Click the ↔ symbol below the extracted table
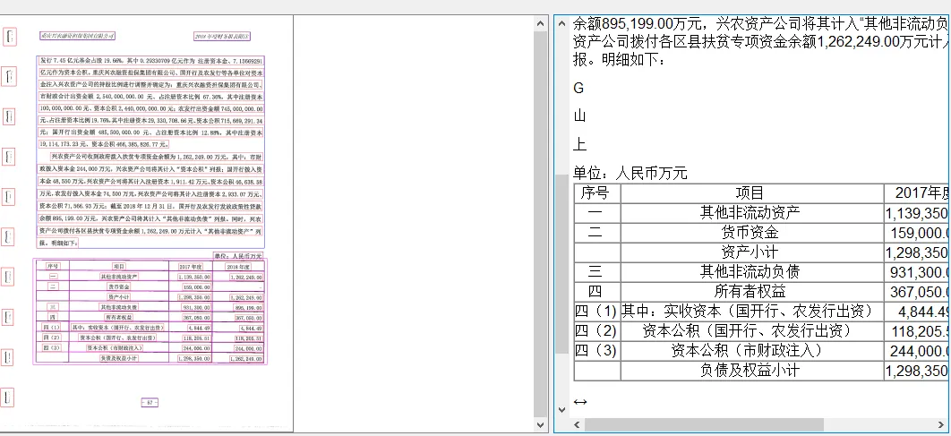This screenshot has height=436, width=951. [x=580, y=402]
